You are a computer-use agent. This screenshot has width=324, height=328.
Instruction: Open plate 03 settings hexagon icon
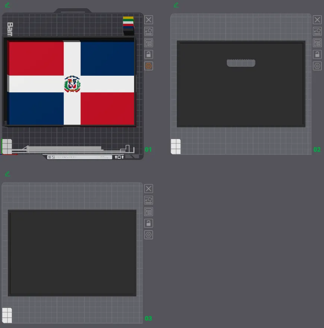[x=149, y=235]
